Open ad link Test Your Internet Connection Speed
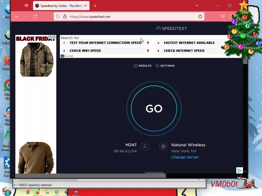 (x=105, y=43)
